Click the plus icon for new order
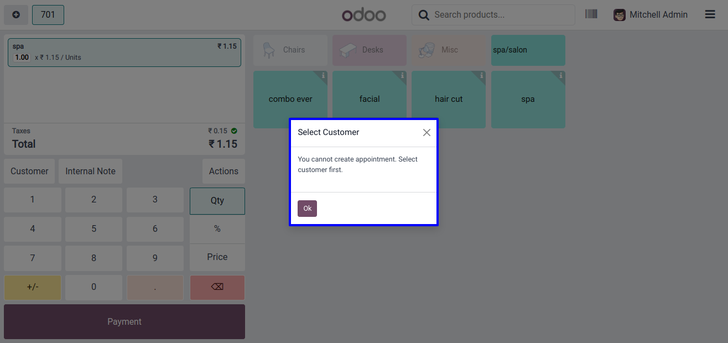 (x=16, y=15)
